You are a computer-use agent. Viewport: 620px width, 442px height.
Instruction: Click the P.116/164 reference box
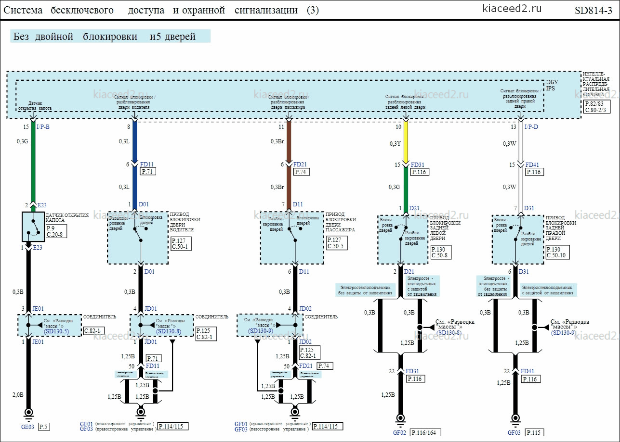click(x=426, y=432)
